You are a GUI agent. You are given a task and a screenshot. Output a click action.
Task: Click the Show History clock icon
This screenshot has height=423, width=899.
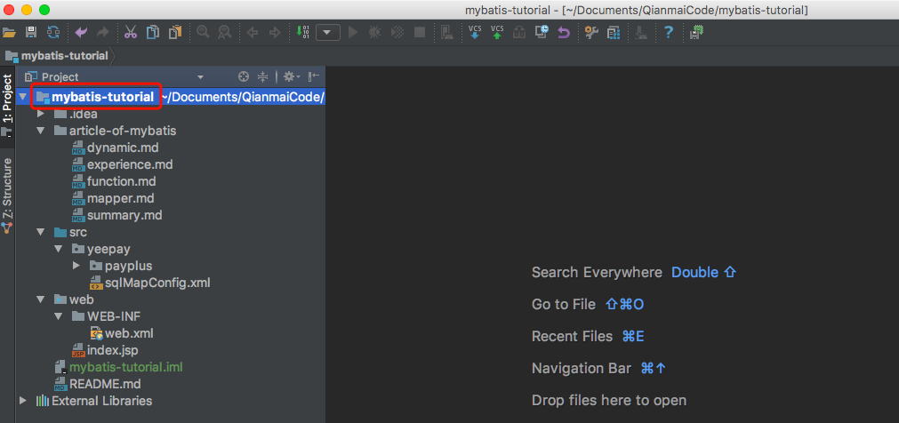point(542,32)
